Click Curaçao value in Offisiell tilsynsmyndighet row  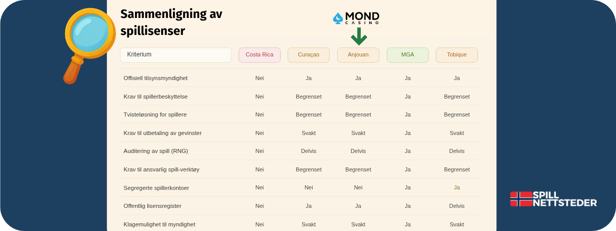tap(309, 78)
